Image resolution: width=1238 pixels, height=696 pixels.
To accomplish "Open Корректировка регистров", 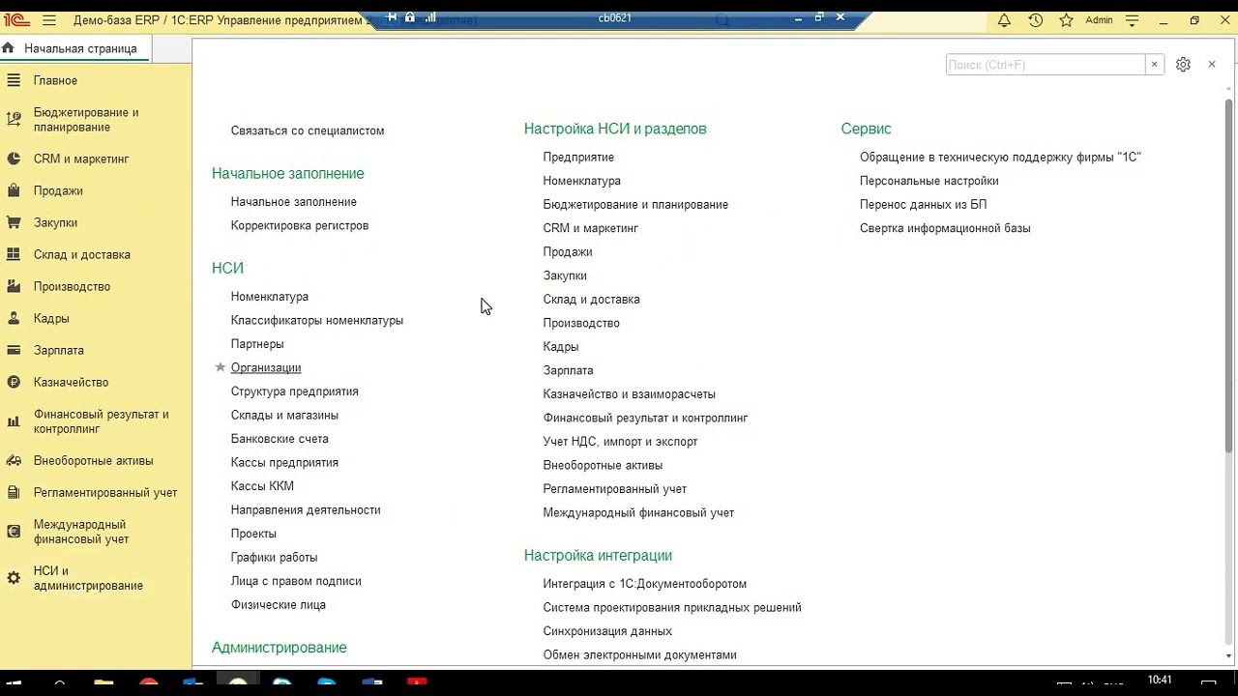I will point(300,225).
